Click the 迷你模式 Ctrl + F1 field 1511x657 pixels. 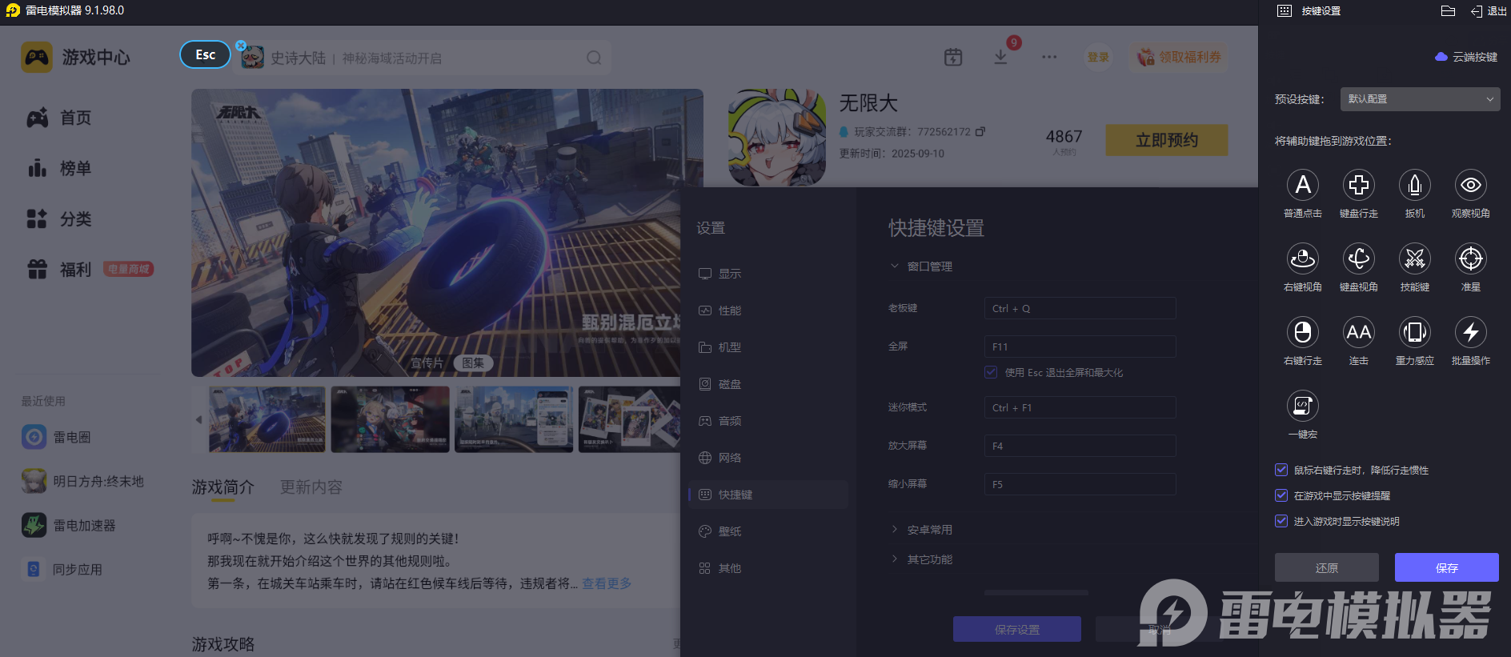point(1080,407)
